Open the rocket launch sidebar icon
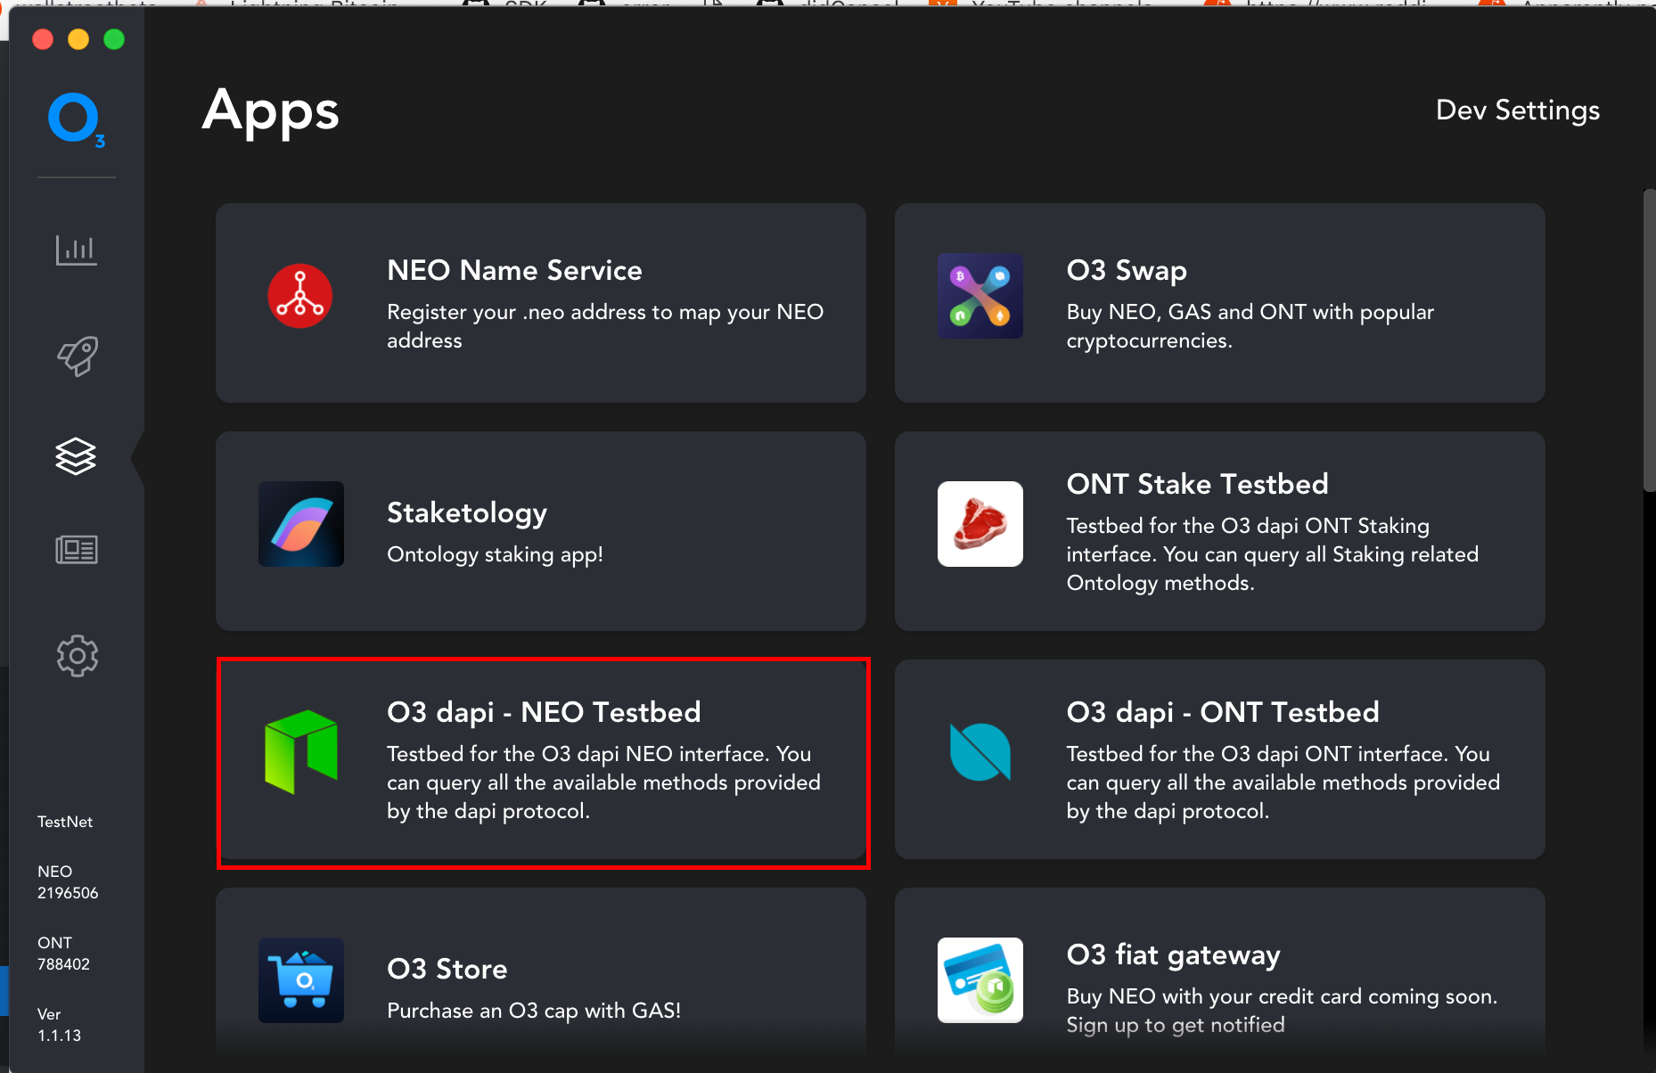The image size is (1656, 1073). [78, 356]
